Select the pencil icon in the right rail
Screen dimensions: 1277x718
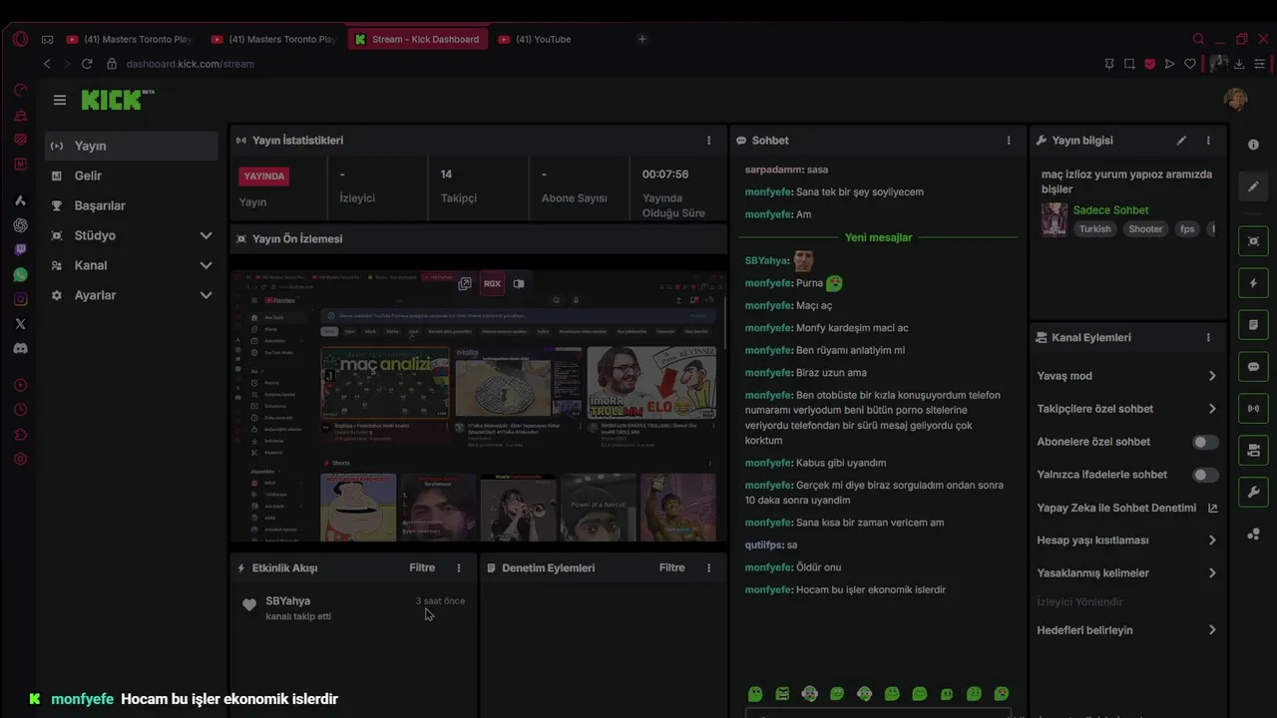[1254, 186]
